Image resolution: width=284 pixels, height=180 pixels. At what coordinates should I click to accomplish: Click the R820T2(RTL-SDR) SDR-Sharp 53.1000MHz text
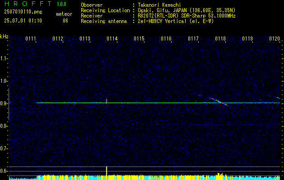186,16
